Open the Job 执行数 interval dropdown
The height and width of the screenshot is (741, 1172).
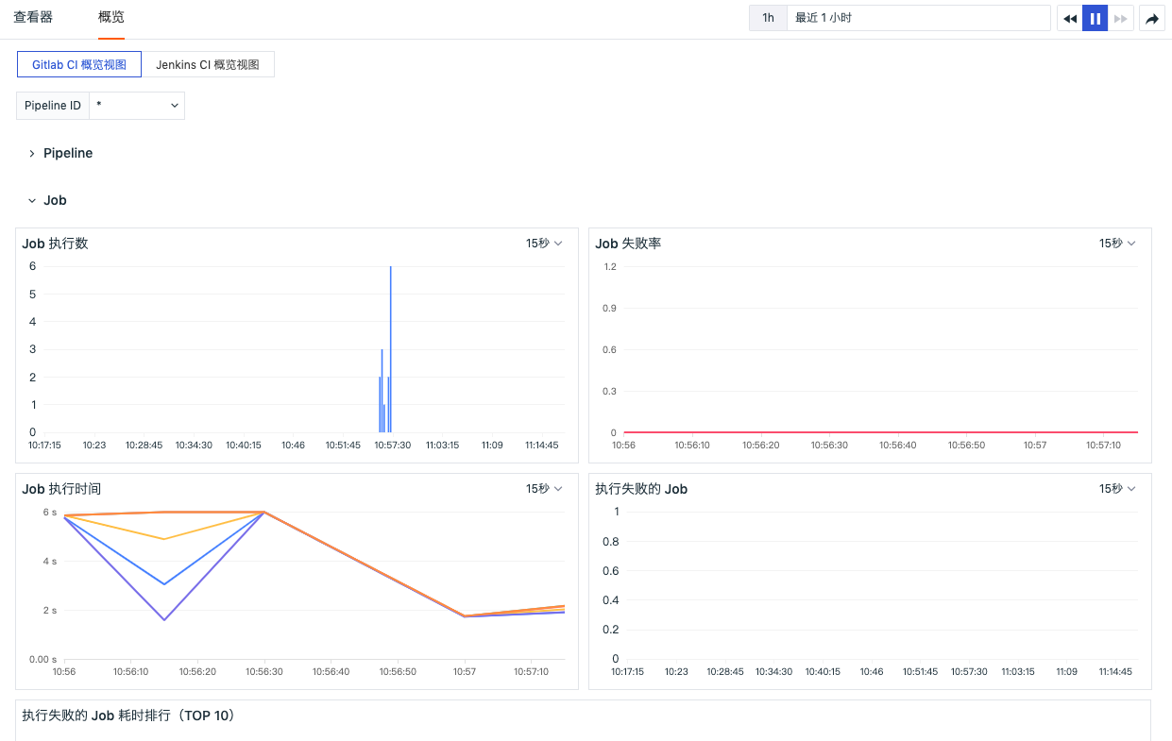[x=544, y=244]
